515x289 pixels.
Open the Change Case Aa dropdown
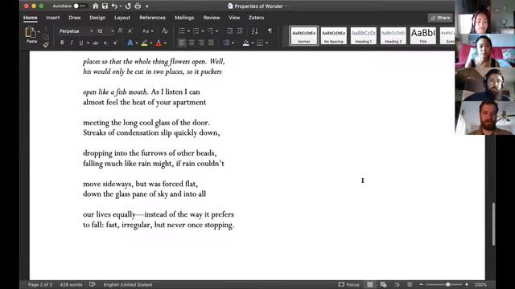[x=147, y=31]
